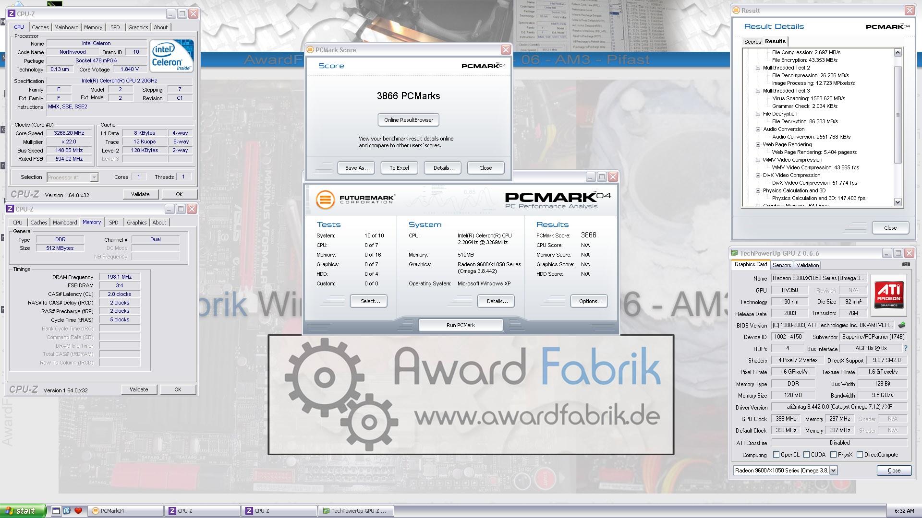Toggle the DirectCompute checkbox in GPU-Z

coord(860,455)
